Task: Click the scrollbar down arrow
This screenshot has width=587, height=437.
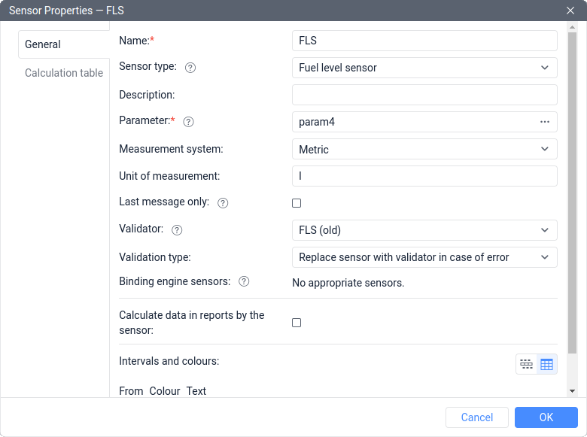Action: pos(572,391)
